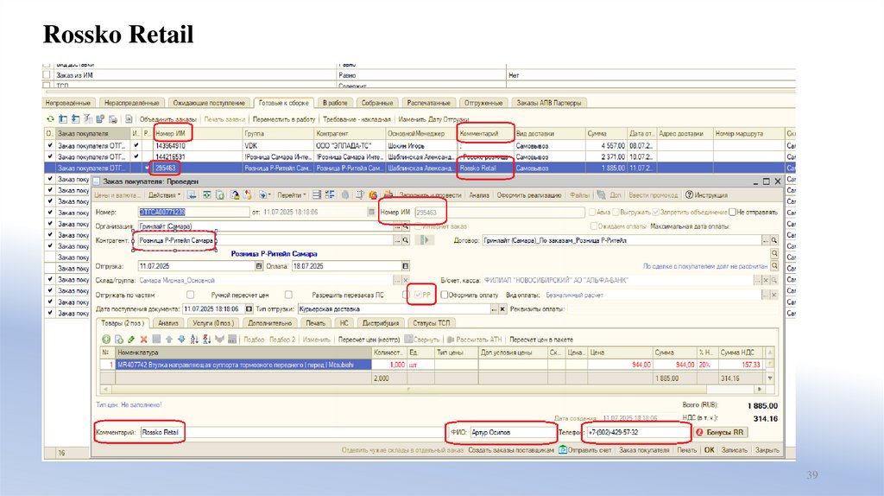Image resolution: width=884 pixels, height=496 pixels.
Task: Click the copy row icon in the goods table
Action: point(119,339)
